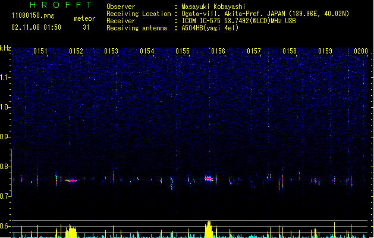
Task: Click the 0159 time marker
Action: (325, 51)
